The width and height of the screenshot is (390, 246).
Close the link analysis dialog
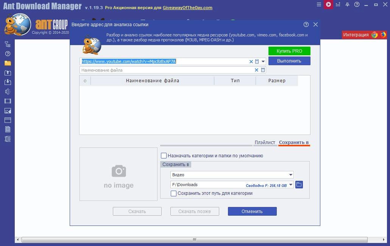point(316,24)
